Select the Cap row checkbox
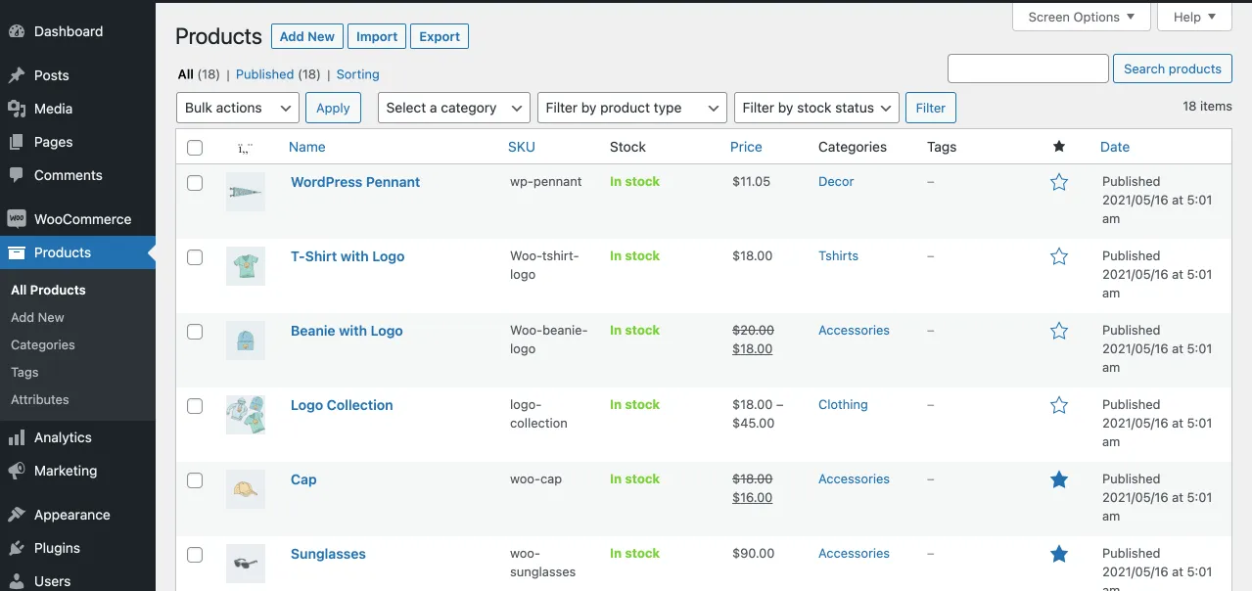The image size is (1252, 591). click(195, 480)
